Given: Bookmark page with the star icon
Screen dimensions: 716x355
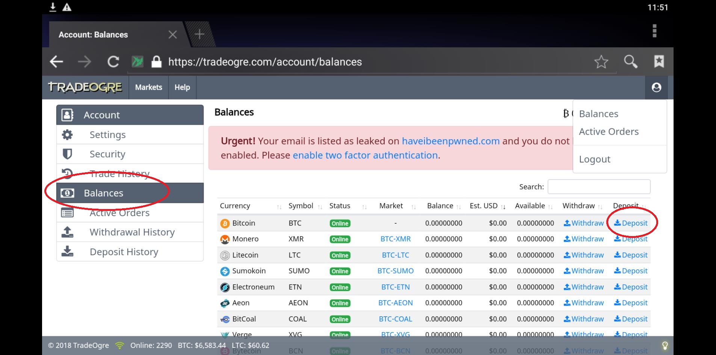Looking at the screenshot, I should point(601,62).
